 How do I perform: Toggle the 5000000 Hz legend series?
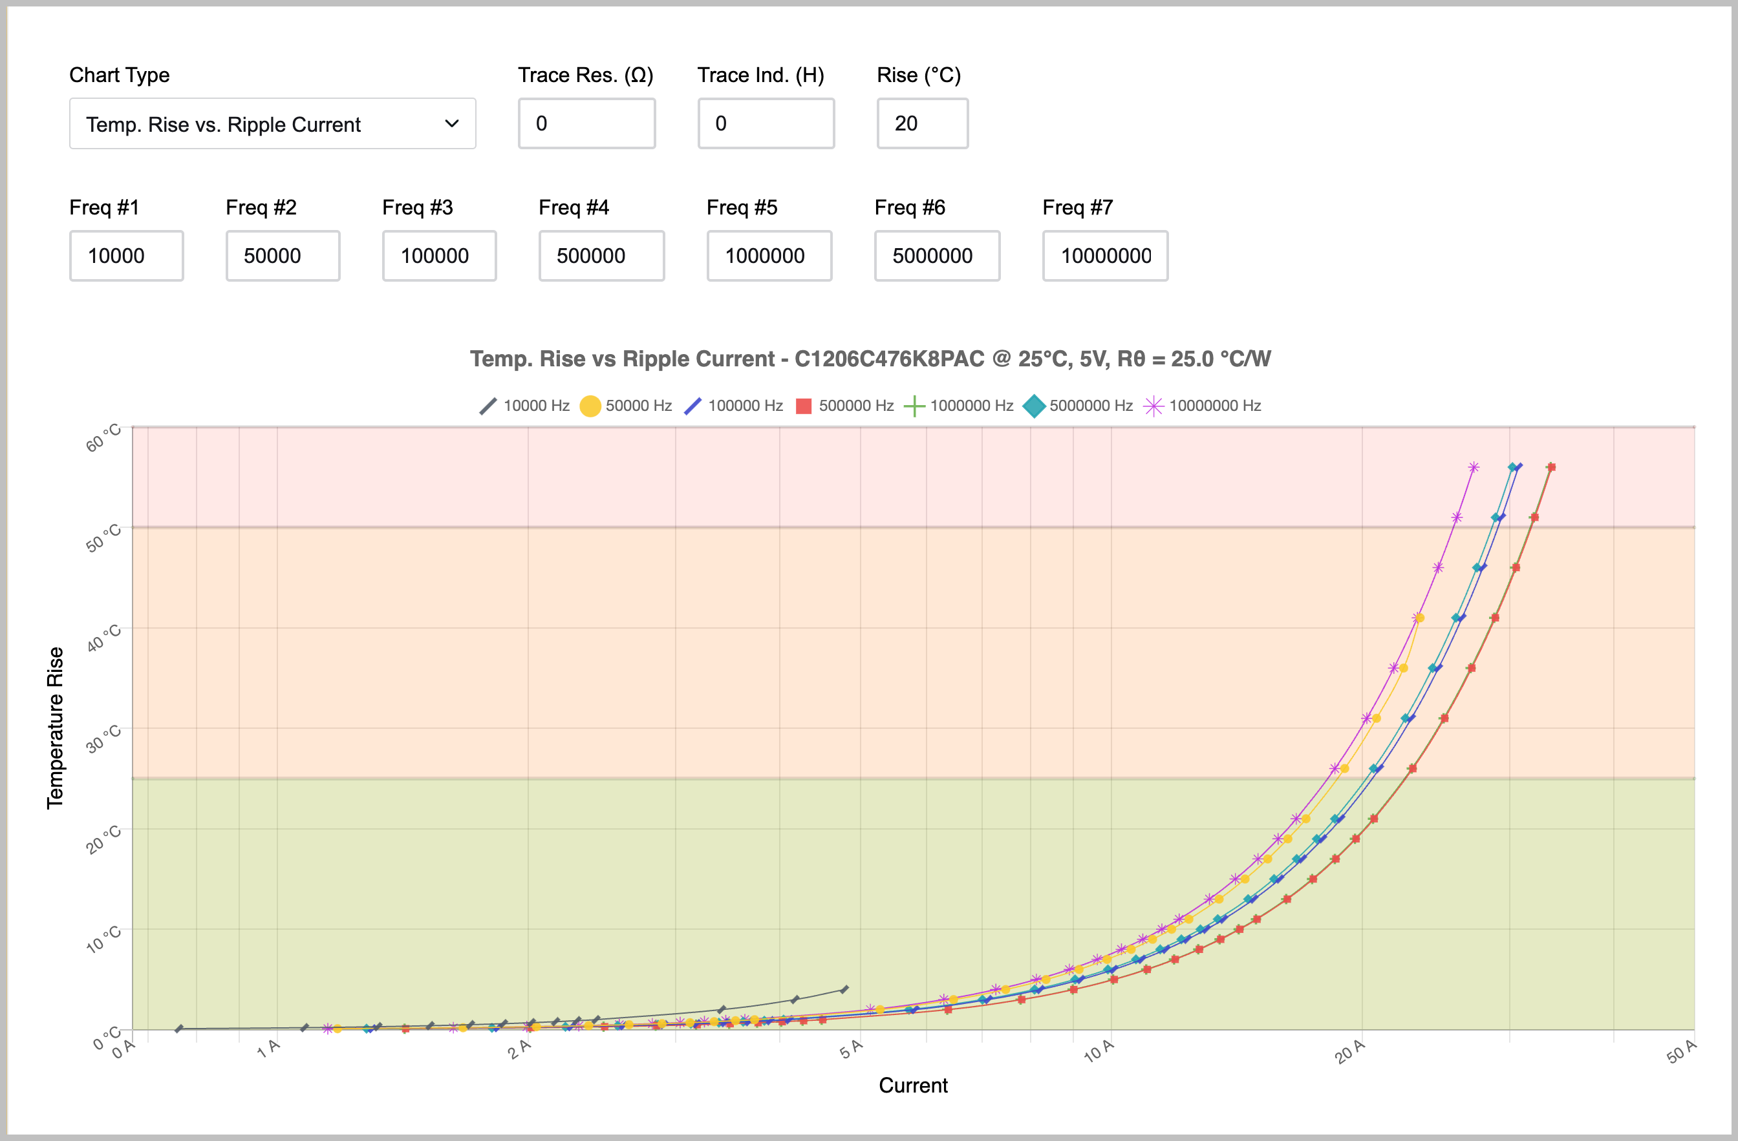1078,406
